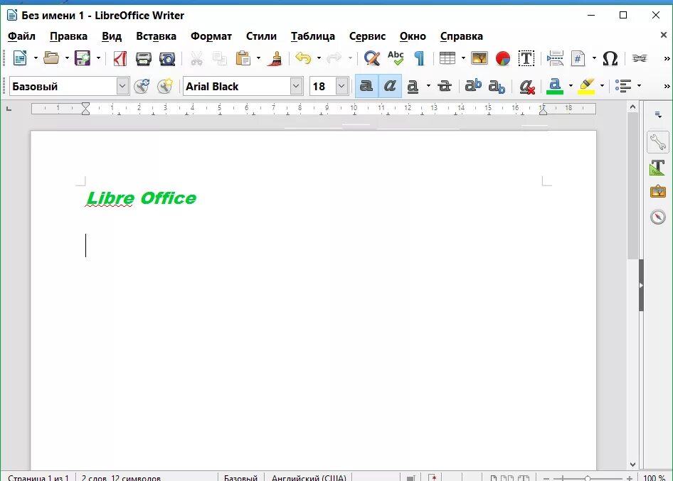This screenshot has width=673, height=481.
Task: Open the Формат menu
Action: tap(211, 36)
